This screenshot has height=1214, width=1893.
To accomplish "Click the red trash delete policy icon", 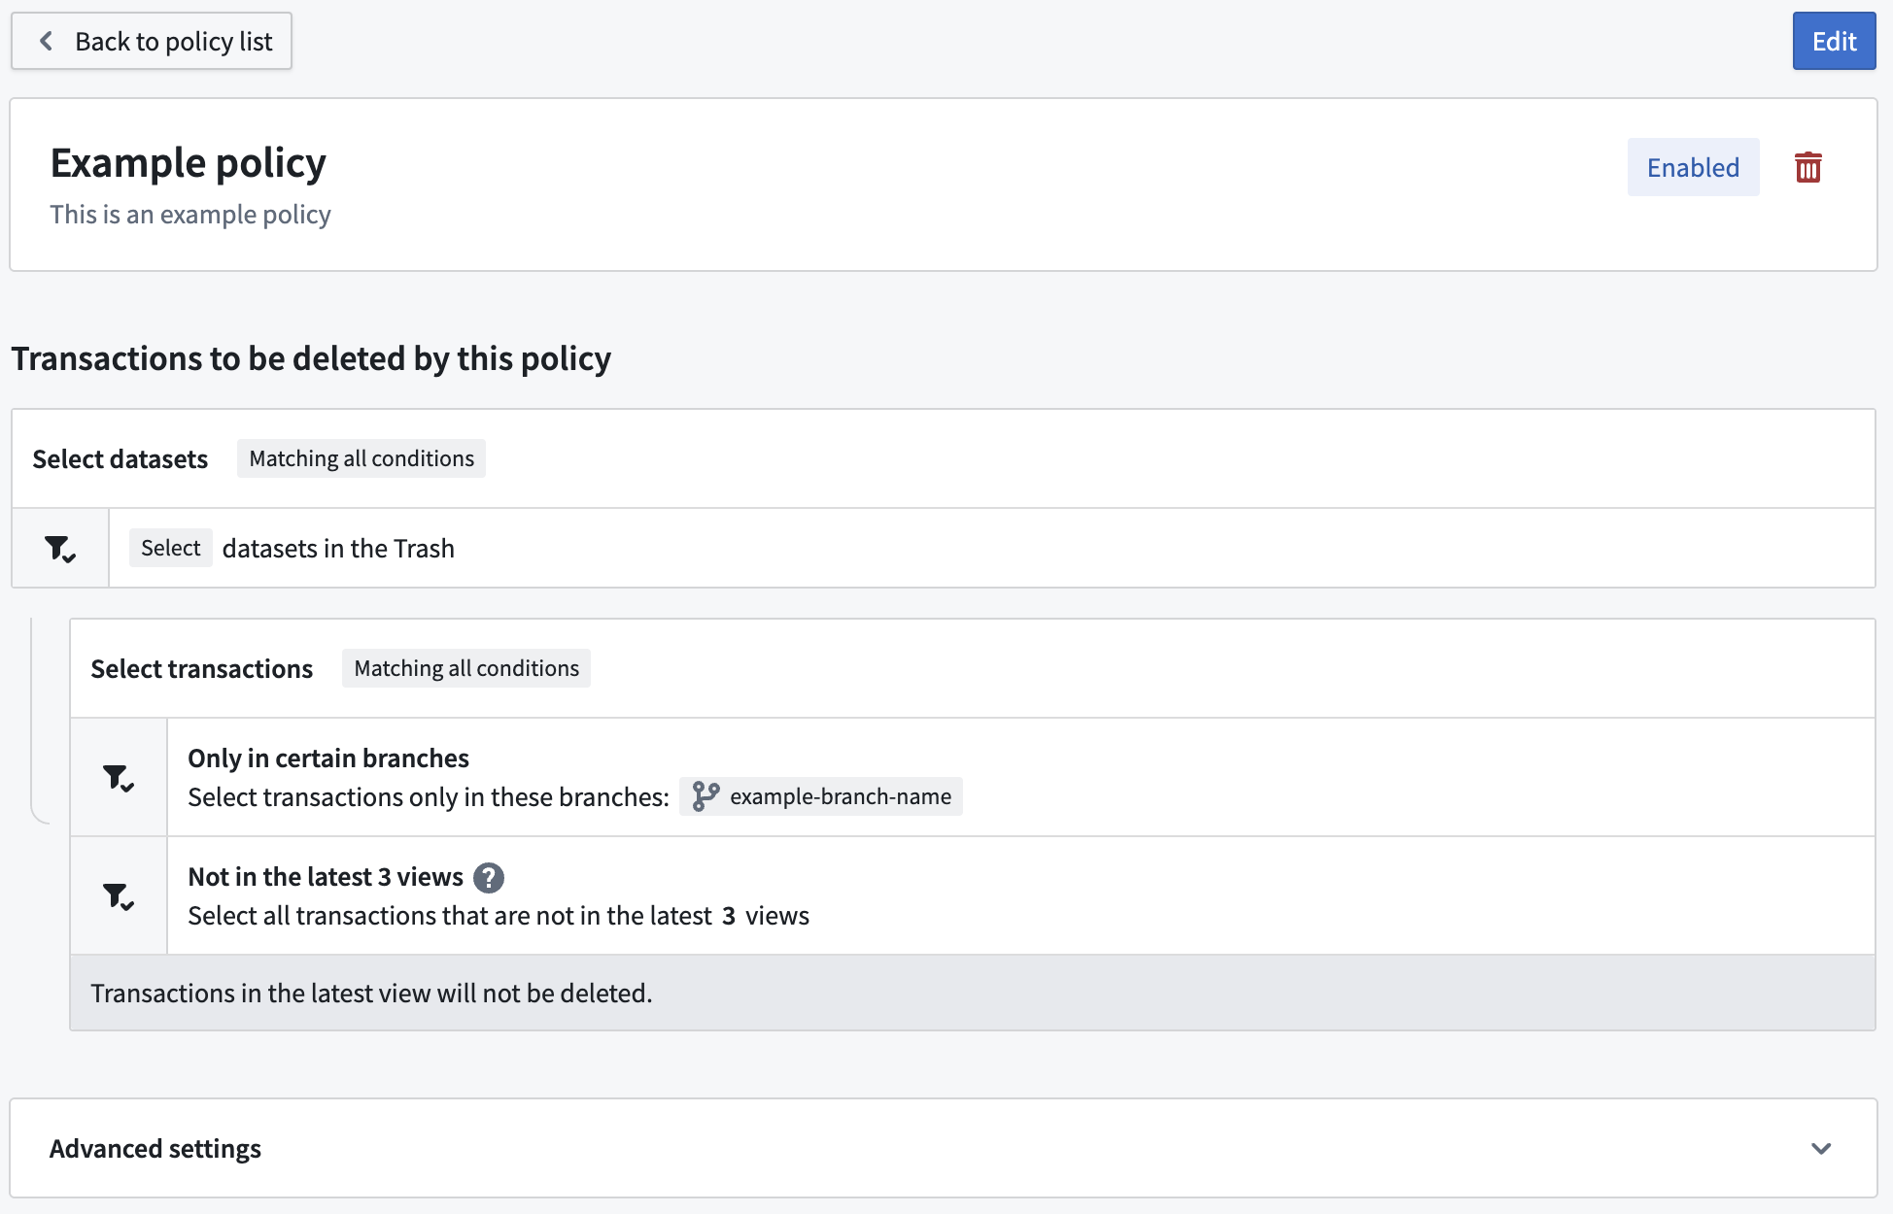I will coord(1807,167).
